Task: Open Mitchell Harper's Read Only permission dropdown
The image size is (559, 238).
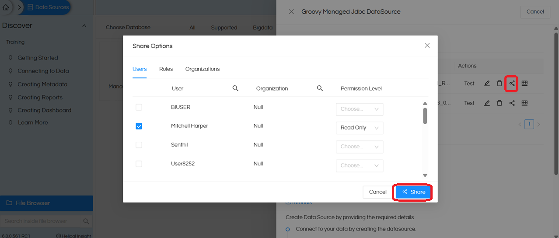Action: [359, 128]
